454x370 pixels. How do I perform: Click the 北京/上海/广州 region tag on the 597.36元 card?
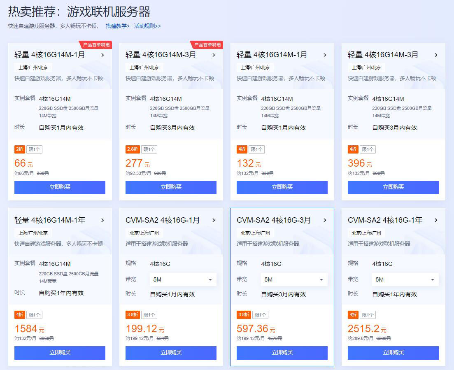255,233
